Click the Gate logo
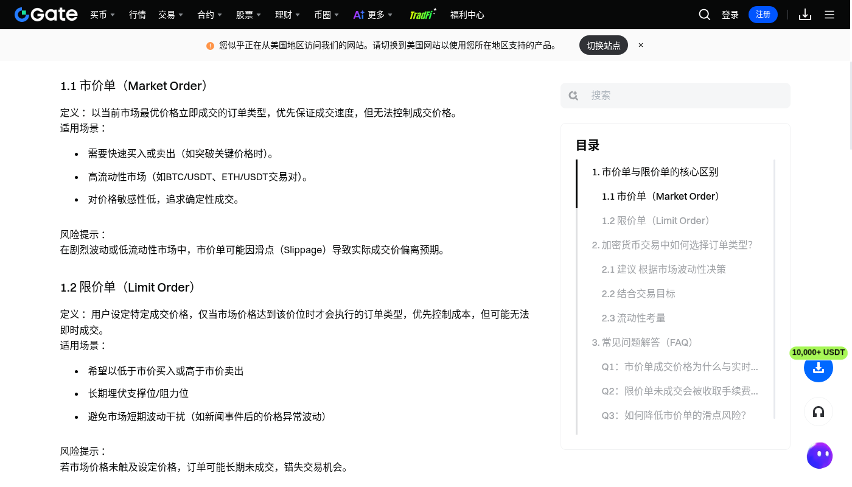The width and height of the screenshot is (852, 487). tap(46, 15)
